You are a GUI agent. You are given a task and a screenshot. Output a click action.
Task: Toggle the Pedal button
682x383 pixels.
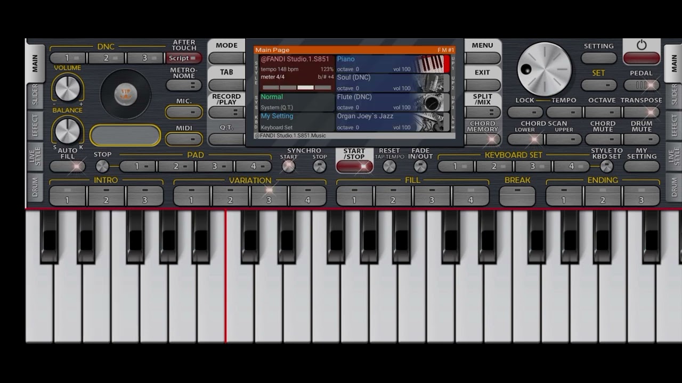642,85
